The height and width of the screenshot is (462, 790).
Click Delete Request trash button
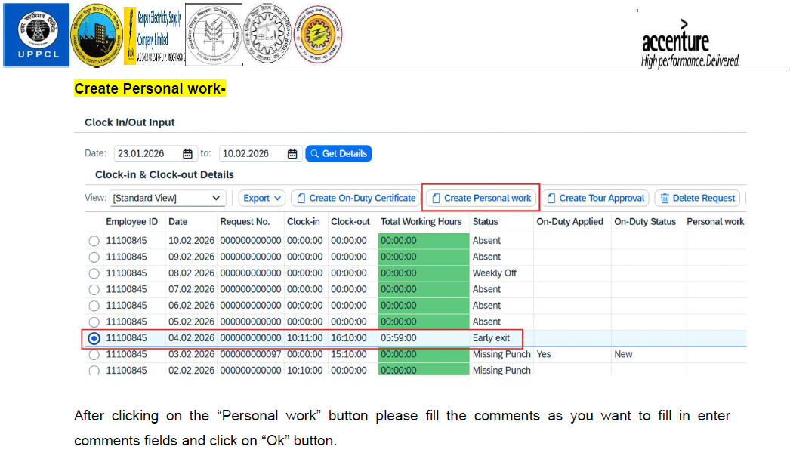tap(697, 199)
